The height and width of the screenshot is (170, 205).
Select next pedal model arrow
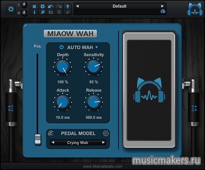(103, 143)
